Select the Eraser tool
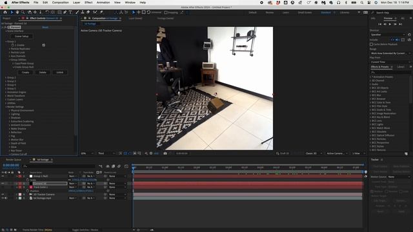413x232 pixels. 88,12
